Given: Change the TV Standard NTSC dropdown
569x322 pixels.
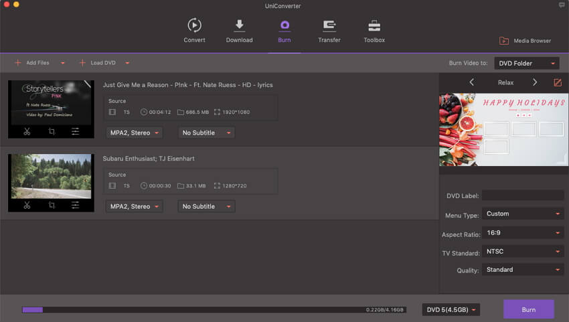Looking at the screenshot, I should [522, 252].
